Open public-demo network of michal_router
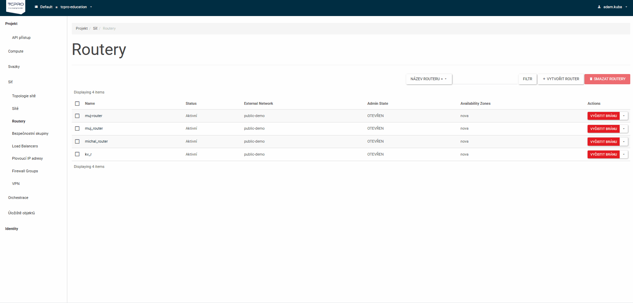 click(x=254, y=141)
